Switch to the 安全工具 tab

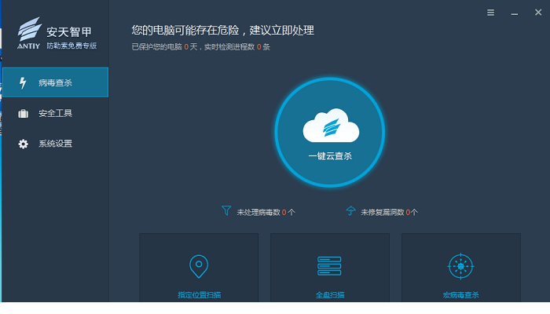pos(56,113)
